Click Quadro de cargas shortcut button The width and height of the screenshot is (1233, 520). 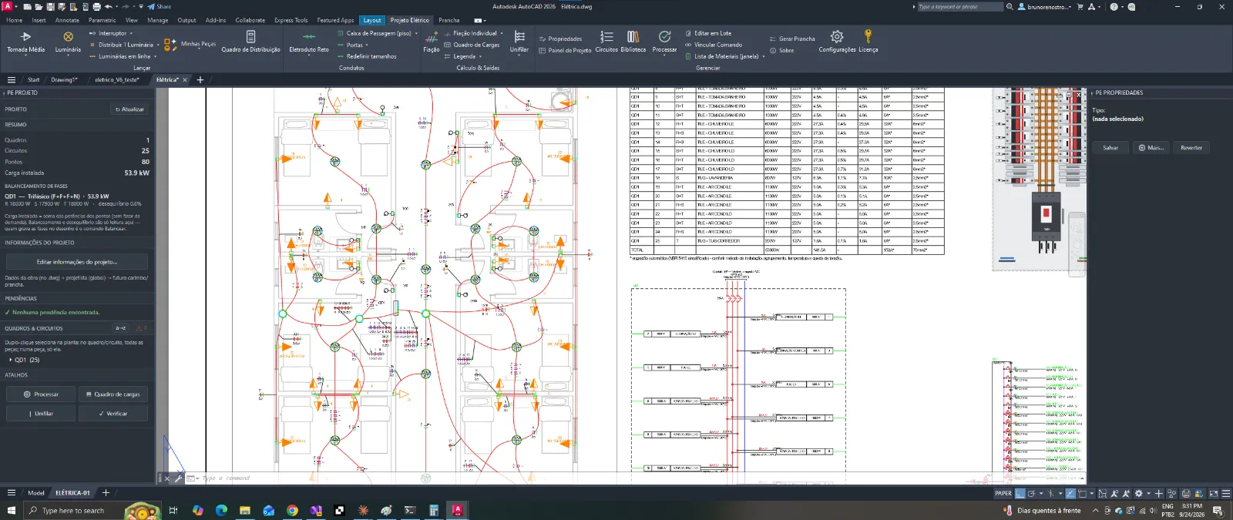(x=113, y=394)
